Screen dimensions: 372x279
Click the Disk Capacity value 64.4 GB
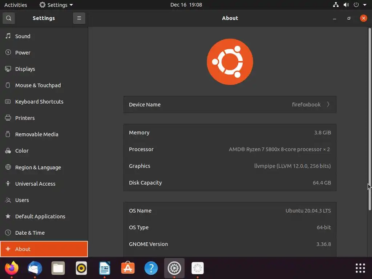coord(322,183)
